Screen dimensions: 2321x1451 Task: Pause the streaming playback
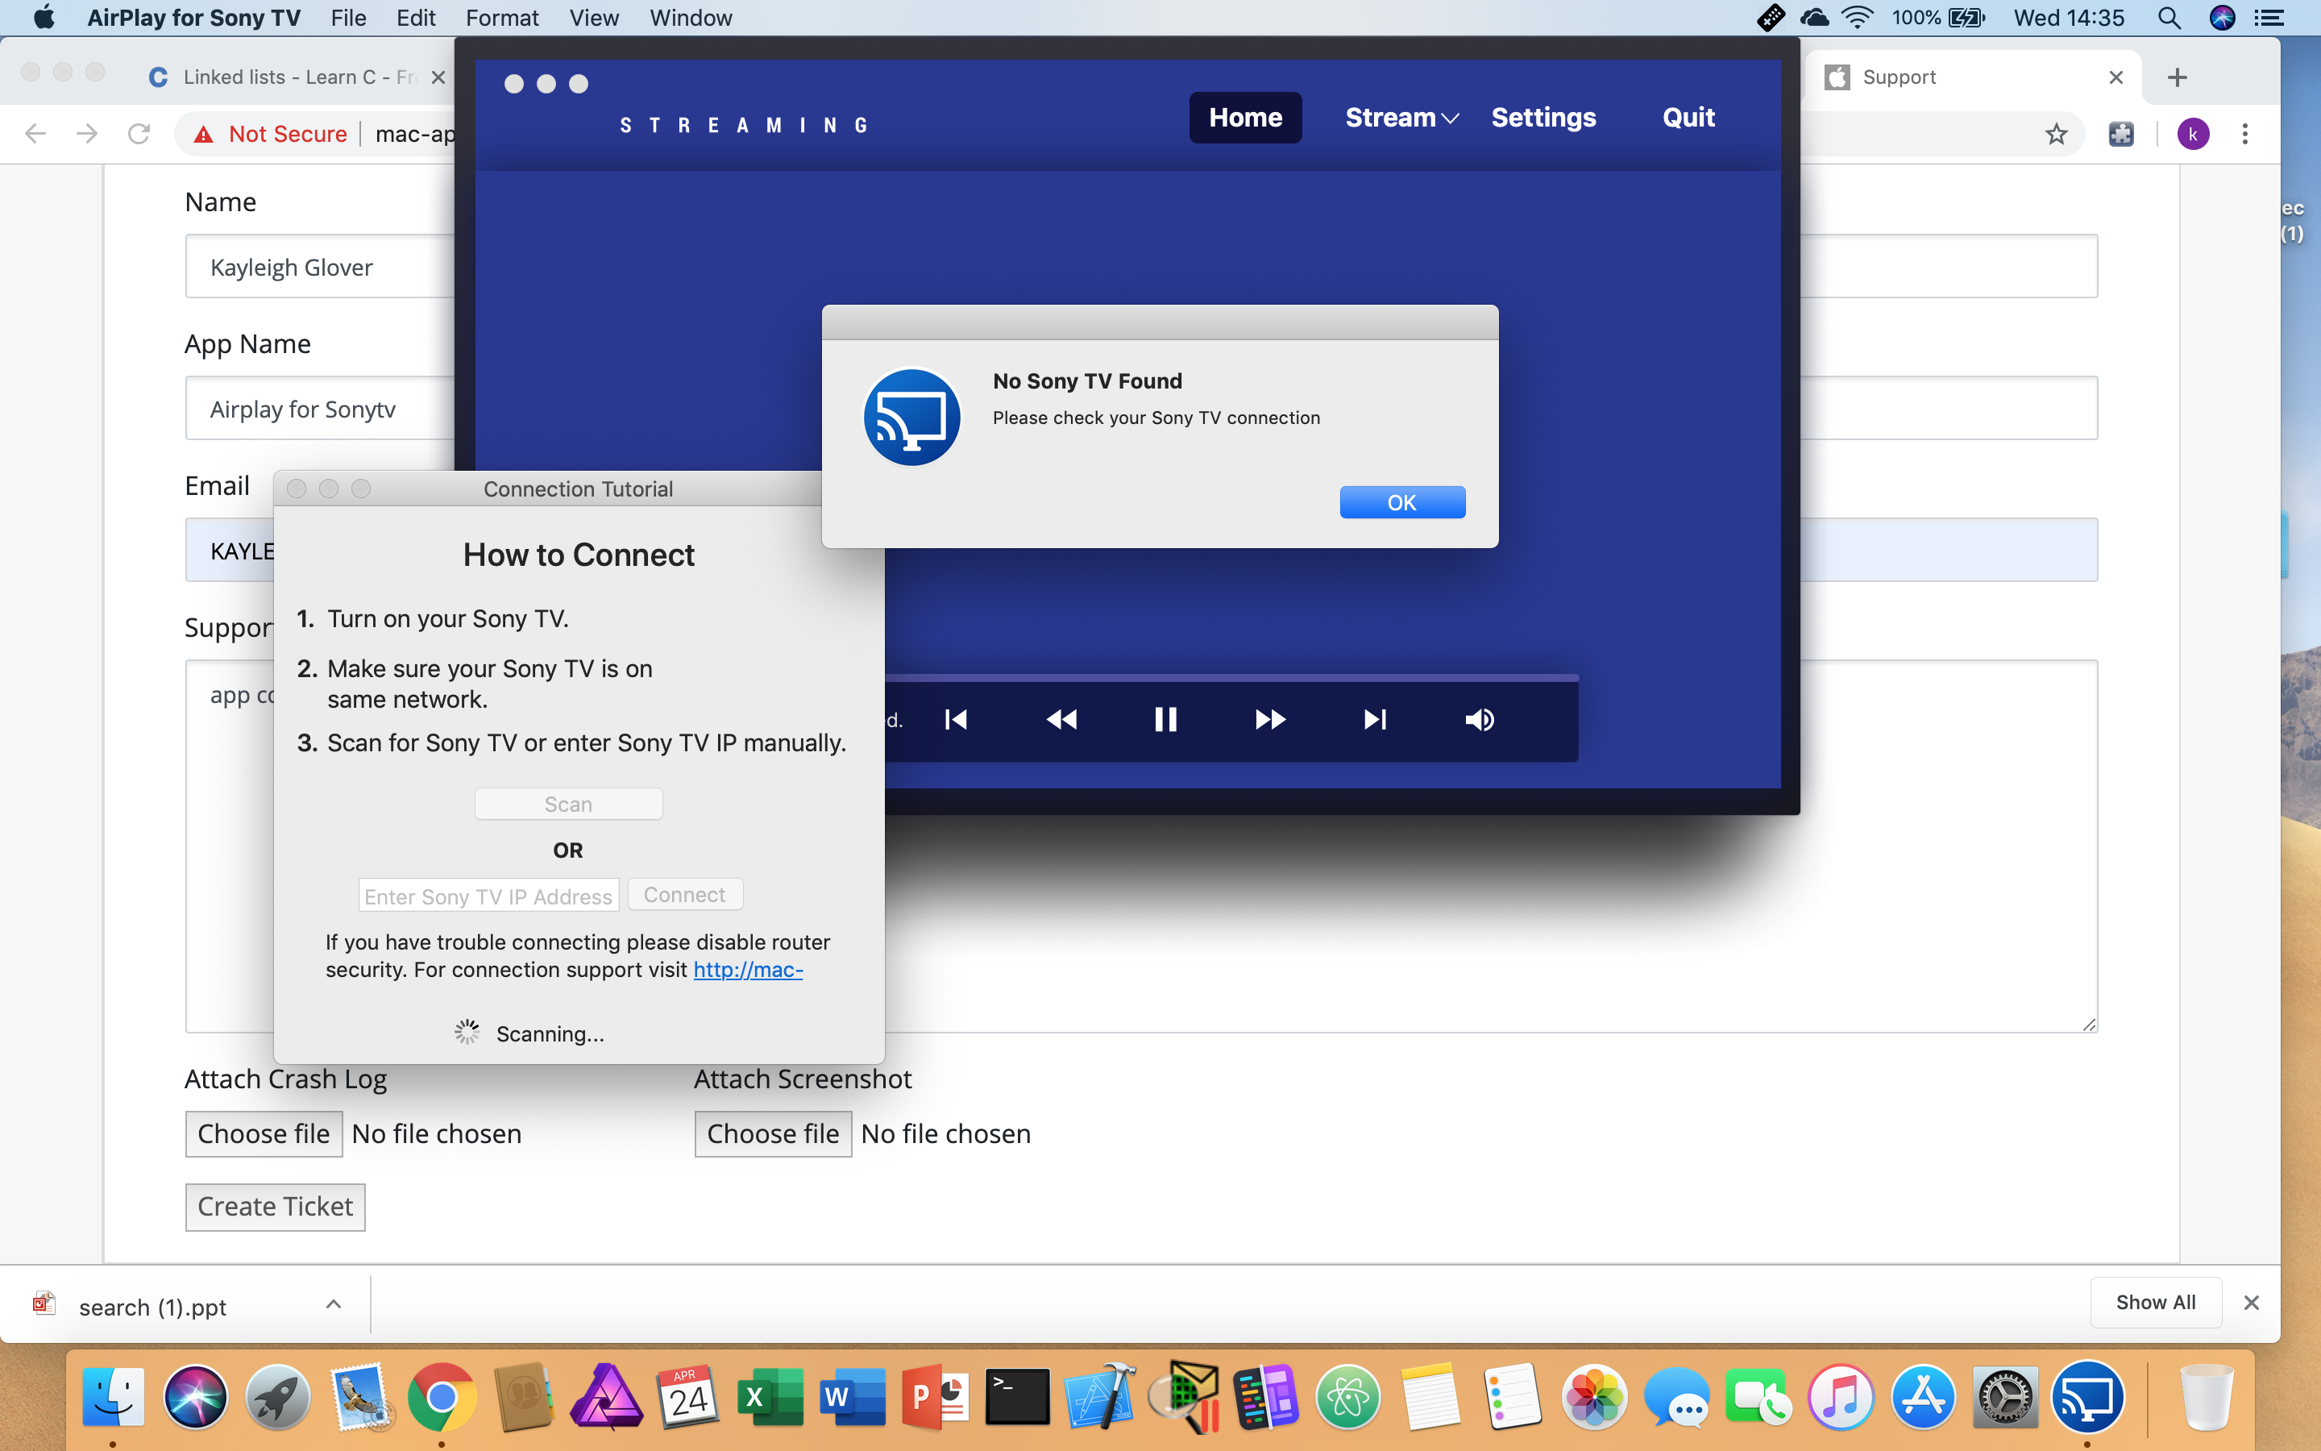pos(1165,719)
